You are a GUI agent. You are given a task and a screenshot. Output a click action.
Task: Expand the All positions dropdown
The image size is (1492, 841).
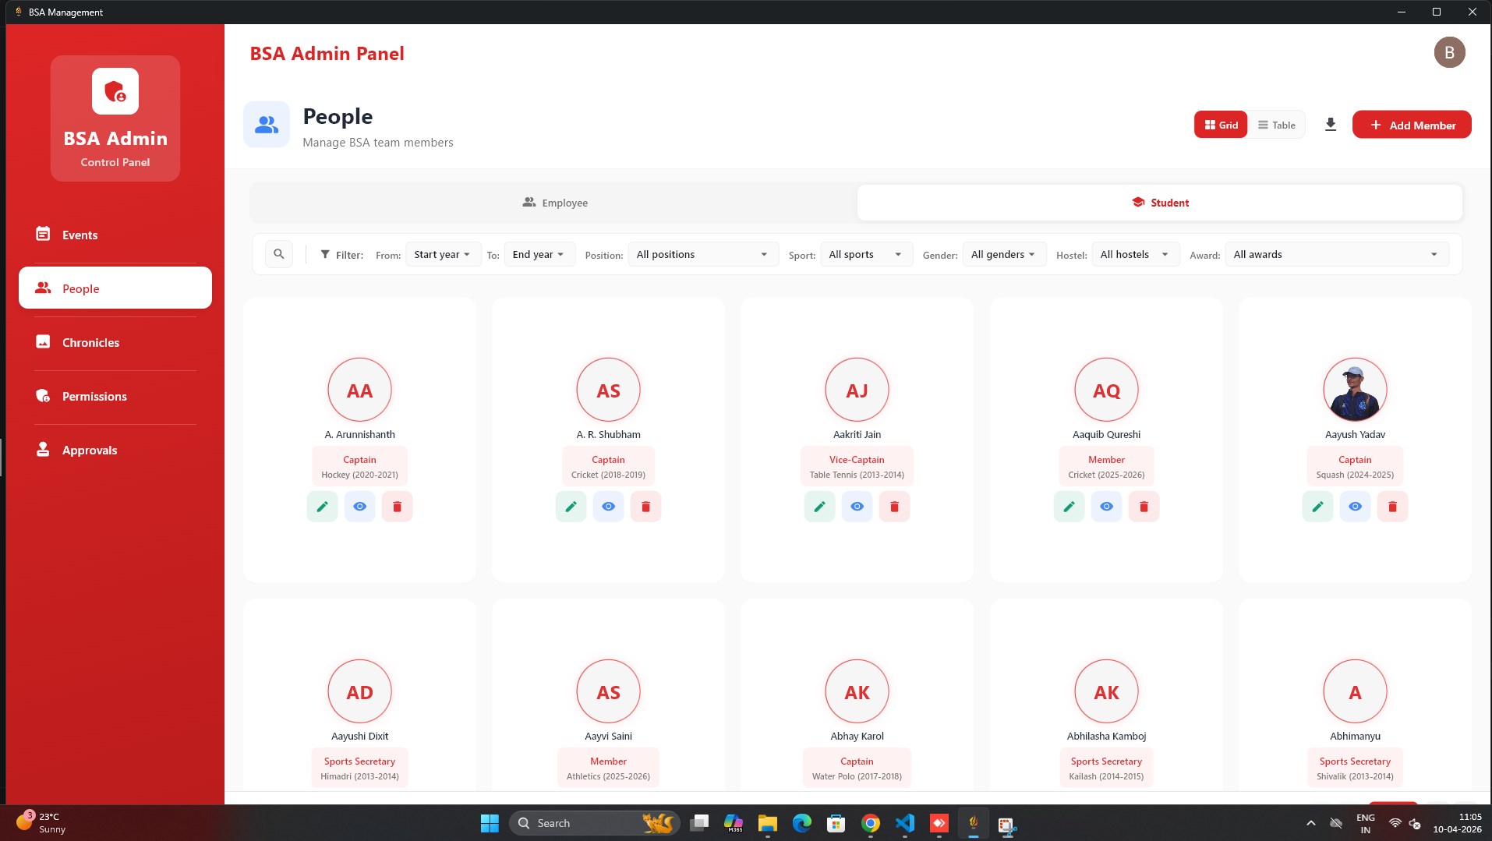coord(702,254)
